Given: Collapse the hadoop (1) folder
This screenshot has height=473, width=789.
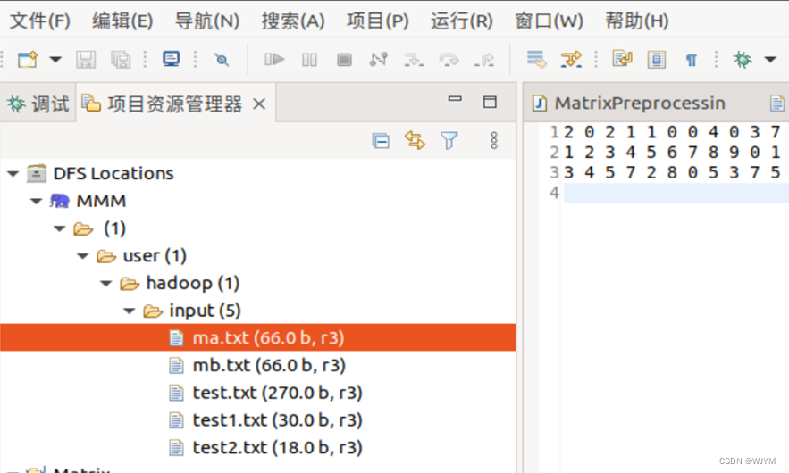Looking at the screenshot, I should click(x=105, y=284).
